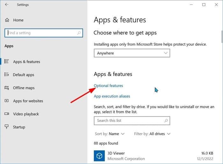This screenshot has width=223, height=164.
Task: Minimize the Settings window
Action: pos(191,4)
